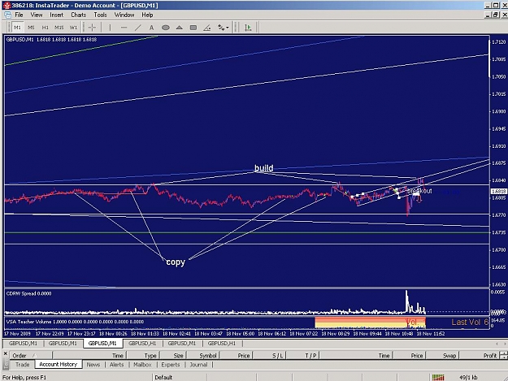
Task: Sort by the Type column header
Action: point(142,356)
